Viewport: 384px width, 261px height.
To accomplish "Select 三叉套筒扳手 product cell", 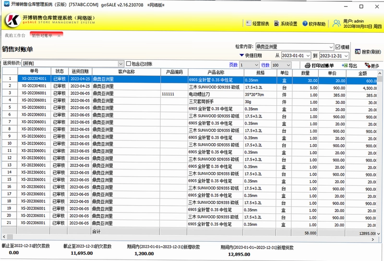I will (x=216, y=101).
